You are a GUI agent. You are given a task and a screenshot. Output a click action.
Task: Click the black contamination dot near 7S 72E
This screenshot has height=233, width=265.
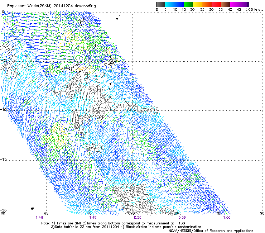tap(111, 84)
